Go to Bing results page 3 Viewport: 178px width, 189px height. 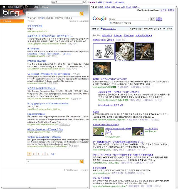coord(38,154)
